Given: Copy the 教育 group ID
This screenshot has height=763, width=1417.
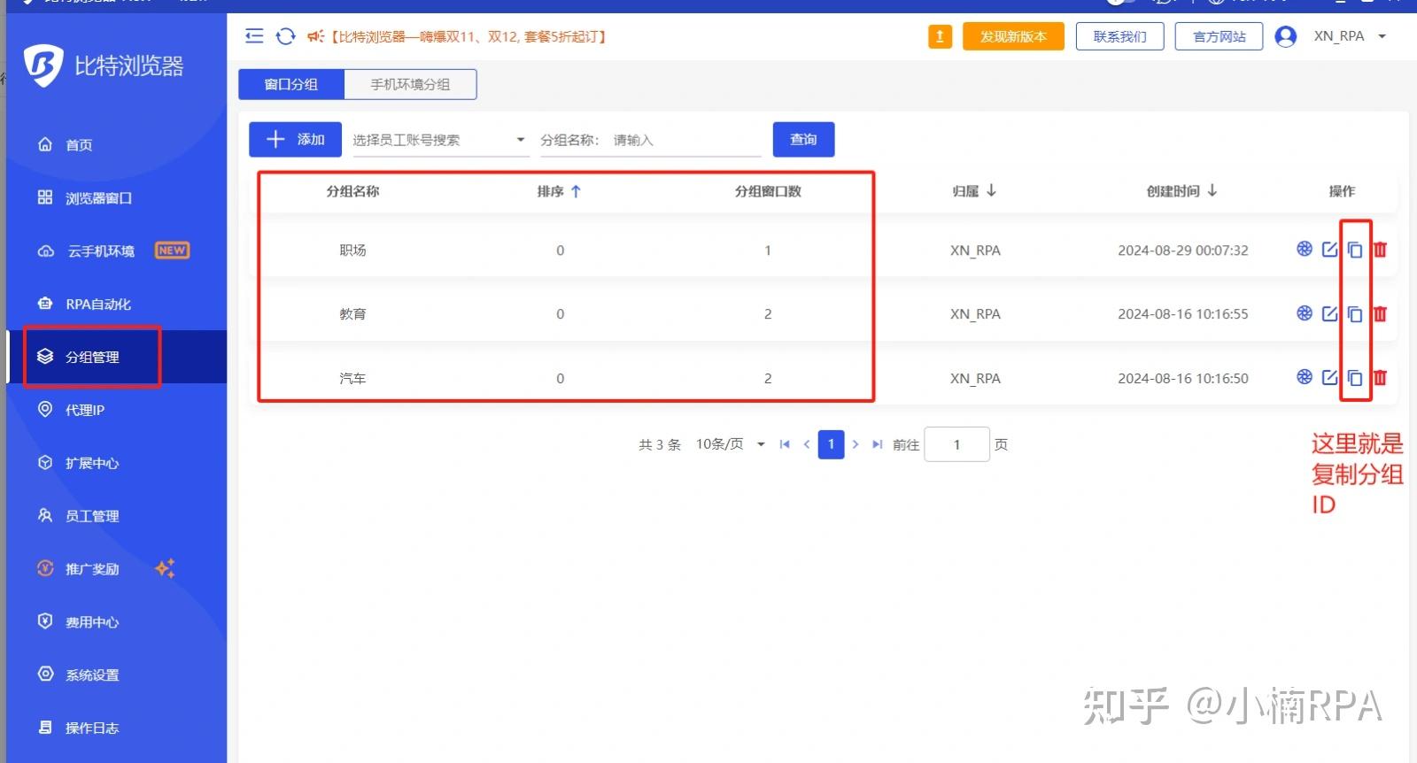Looking at the screenshot, I should tap(1355, 314).
